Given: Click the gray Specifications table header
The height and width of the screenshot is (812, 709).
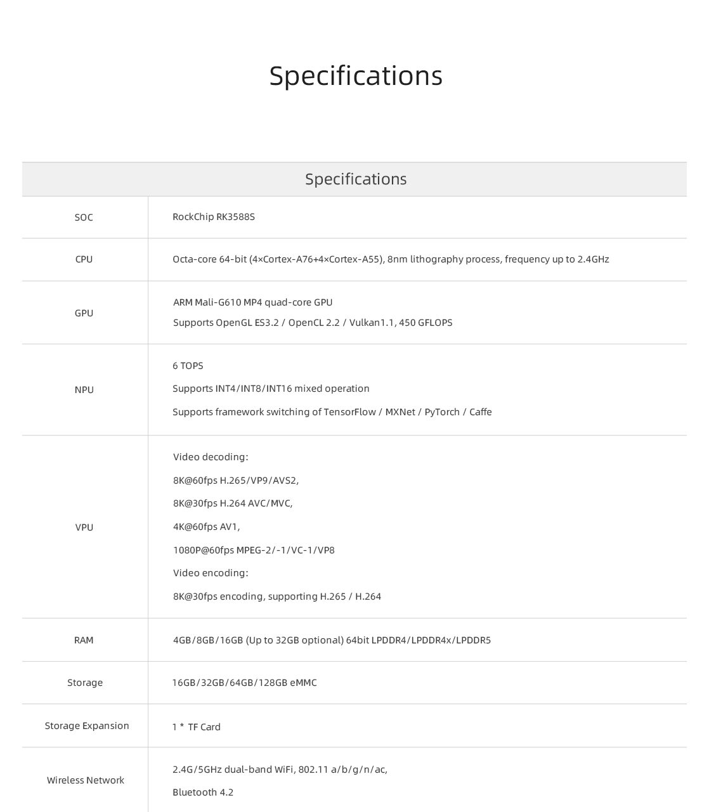Looking at the screenshot, I should coord(354,179).
